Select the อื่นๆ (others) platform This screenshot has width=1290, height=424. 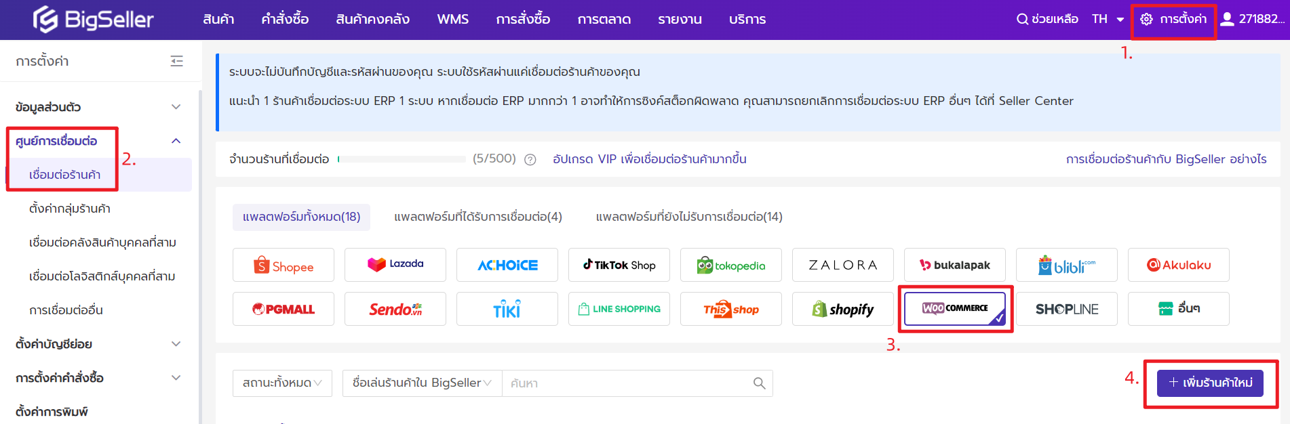point(1179,309)
